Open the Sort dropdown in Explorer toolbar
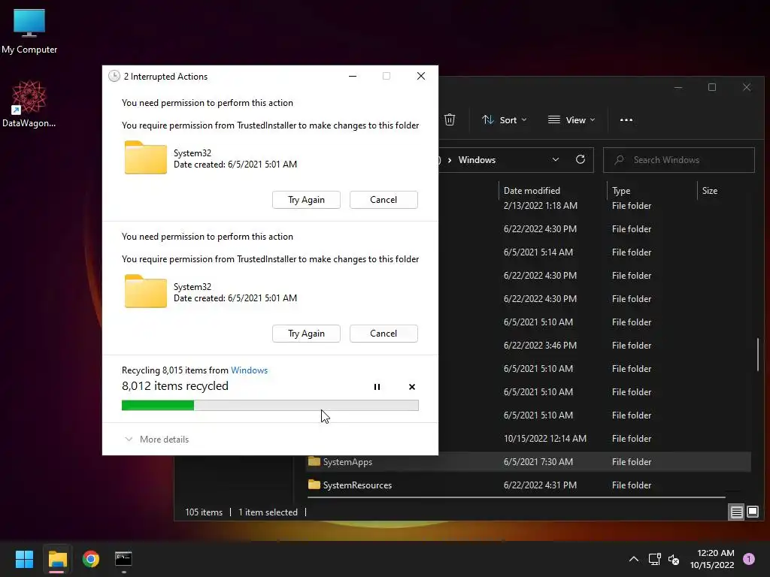This screenshot has height=577, width=770. (505, 119)
